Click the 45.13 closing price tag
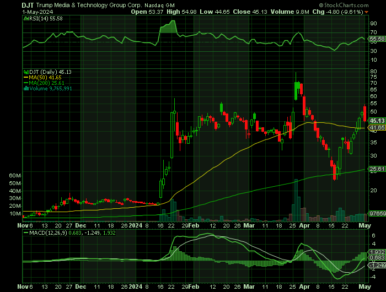 pos(377,121)
